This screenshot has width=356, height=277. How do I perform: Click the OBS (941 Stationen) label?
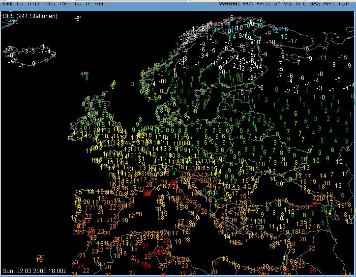(30, 16)
